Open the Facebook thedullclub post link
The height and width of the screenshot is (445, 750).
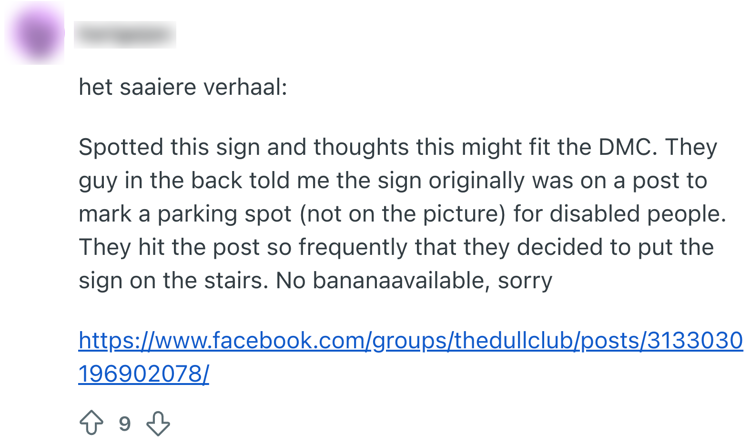pos(410,341)
